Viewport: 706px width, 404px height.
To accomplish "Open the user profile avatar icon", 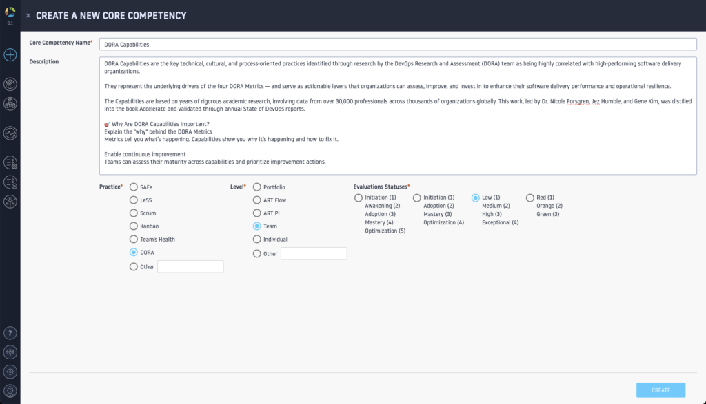I will point(10,391).
